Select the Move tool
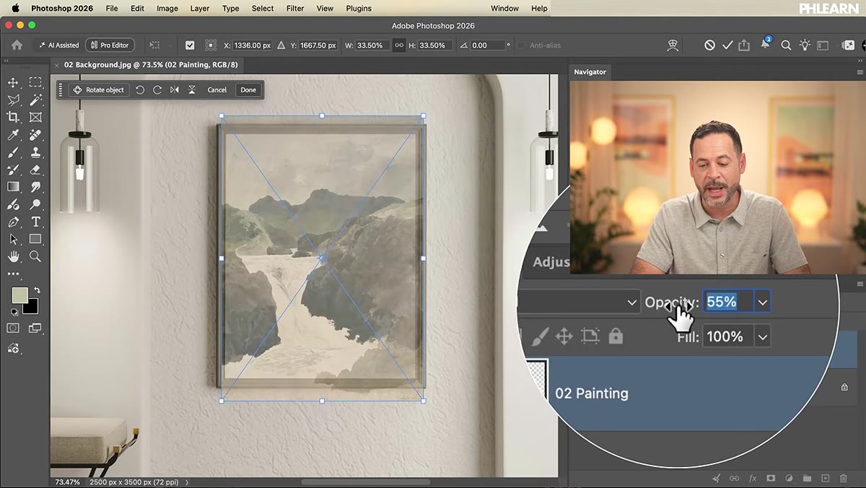Viewport: 866px width, 488px height. pos(13,82)
